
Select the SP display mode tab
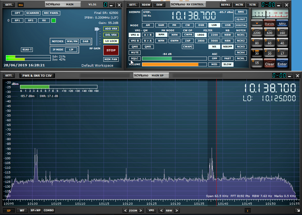9,211
